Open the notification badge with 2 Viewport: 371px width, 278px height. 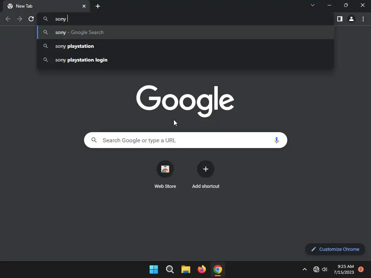(x=361, y=269)
